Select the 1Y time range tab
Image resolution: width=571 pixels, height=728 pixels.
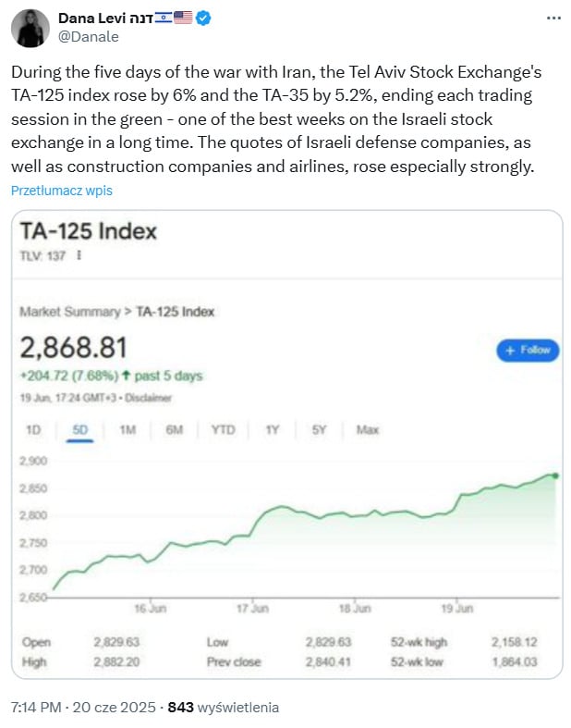[x=272, y=430]
